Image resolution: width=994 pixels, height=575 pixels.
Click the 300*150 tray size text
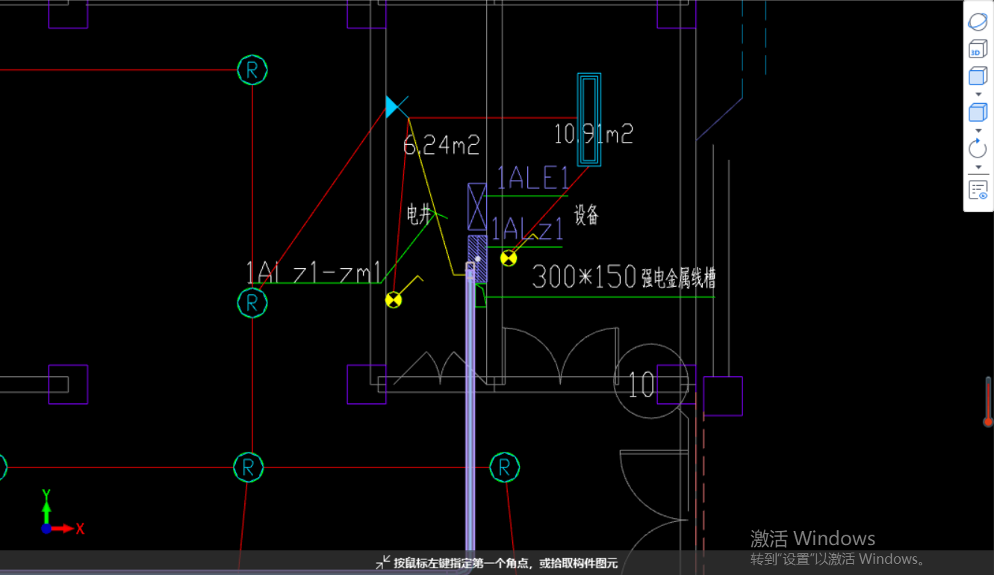tap(583, 276)
